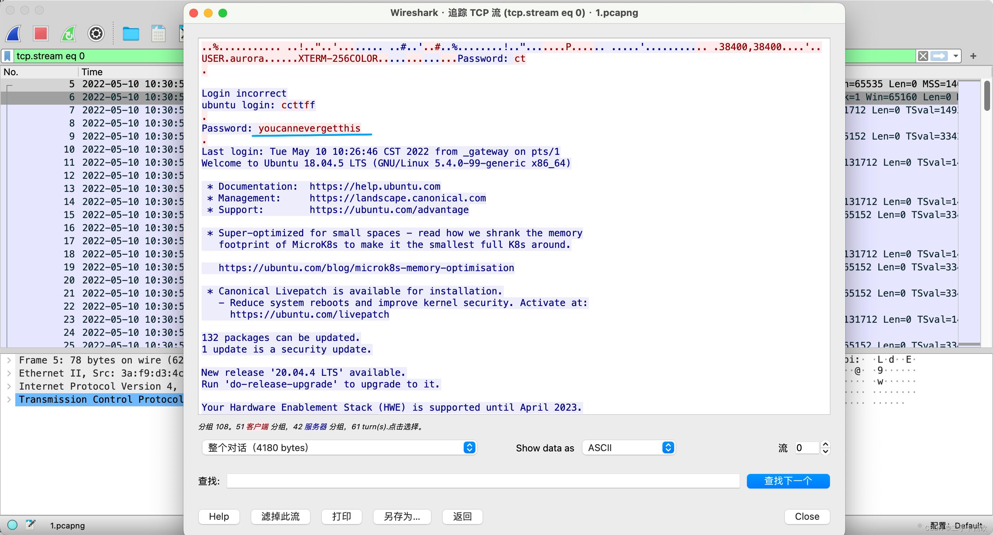
Task: Click the blue shark fin start capture icon
Action: point(13,33)
